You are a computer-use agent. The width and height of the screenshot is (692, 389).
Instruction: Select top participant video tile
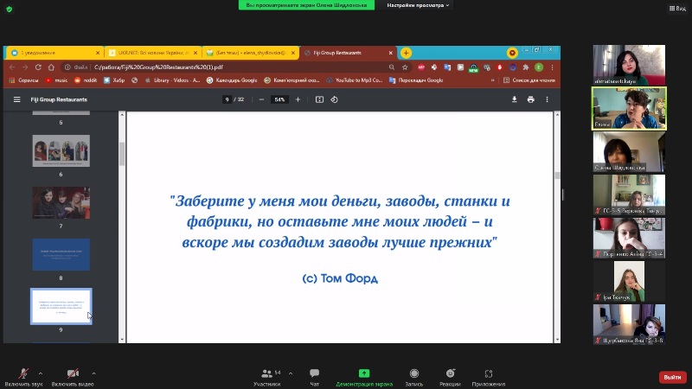coord(629,65)
